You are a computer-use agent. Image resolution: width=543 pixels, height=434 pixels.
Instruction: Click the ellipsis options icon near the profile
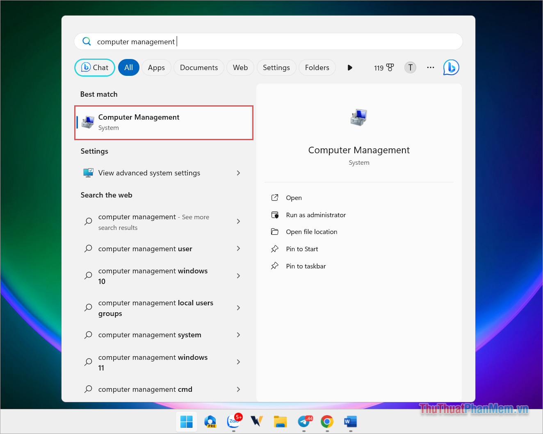tap(430, 67)
